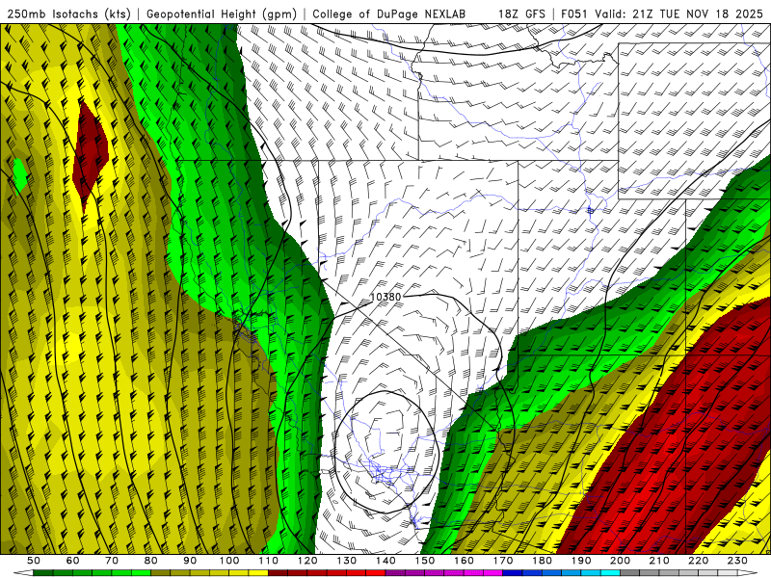The image size is (771, 578).
Task: Click the dark maroon swatch just right of 110
Action: (278, 573)
